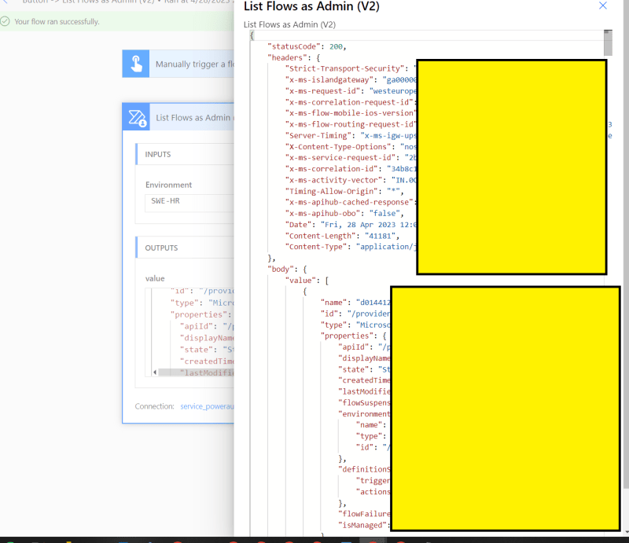629x543 pixels.
Task: Collapse the OUTPUTS section header
Action: 185,248
